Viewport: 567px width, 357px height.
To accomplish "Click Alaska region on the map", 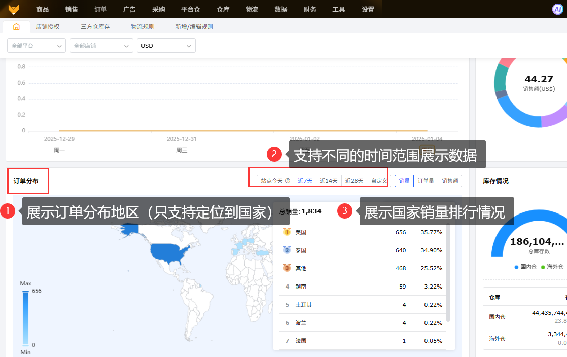I will (130, 229).
